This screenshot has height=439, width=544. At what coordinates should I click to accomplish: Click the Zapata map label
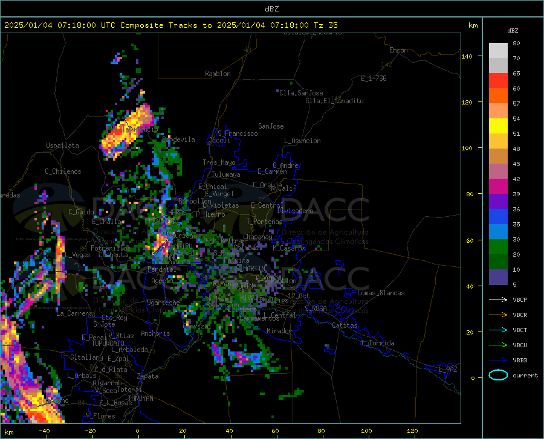pos(148,376)
